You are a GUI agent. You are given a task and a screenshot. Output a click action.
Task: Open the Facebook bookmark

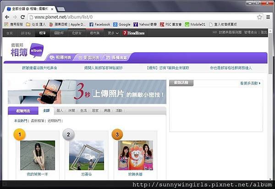[100, 24]
